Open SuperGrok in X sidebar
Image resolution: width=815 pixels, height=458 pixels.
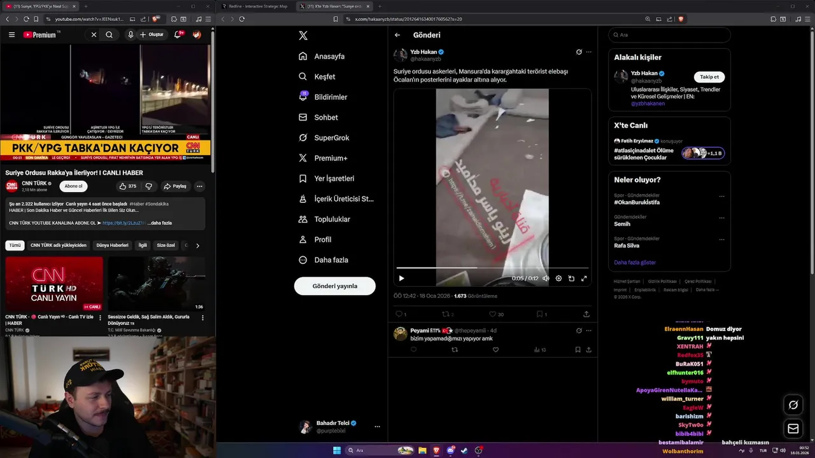pos(323,137)
